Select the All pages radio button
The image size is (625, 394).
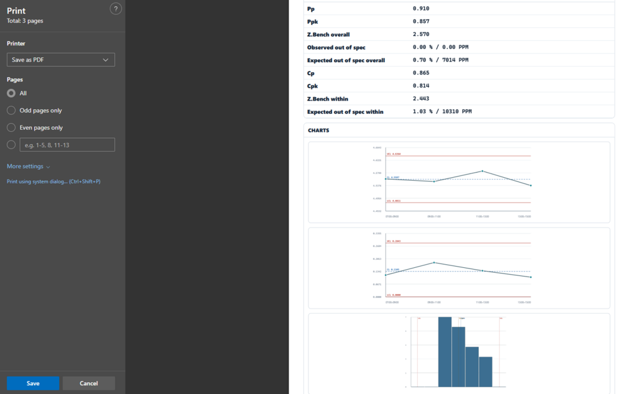pos(11,93)
